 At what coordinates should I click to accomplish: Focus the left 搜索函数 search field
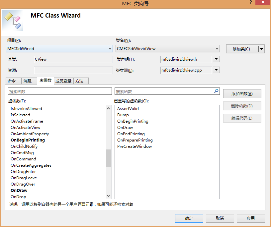60,91
